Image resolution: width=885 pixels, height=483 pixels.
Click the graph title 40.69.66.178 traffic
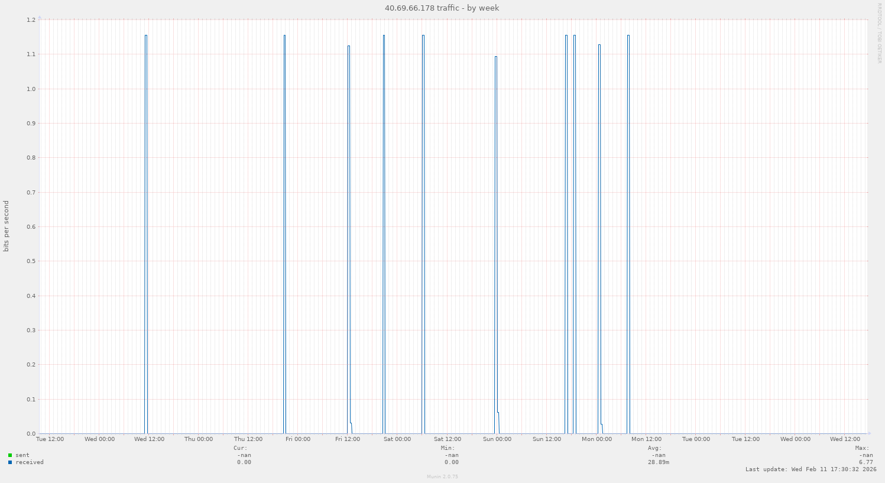[x=442, y=8]
